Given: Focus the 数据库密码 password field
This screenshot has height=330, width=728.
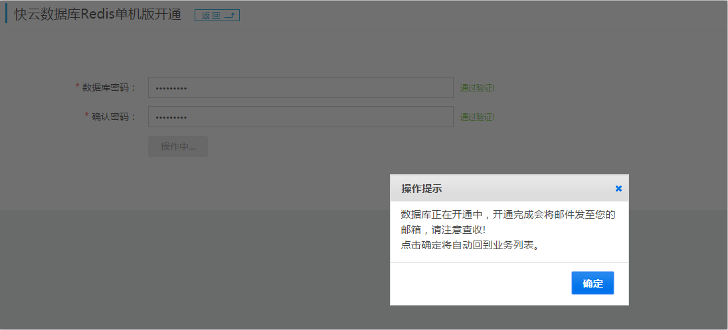Looking at the screenshot, I should point(300,87).
